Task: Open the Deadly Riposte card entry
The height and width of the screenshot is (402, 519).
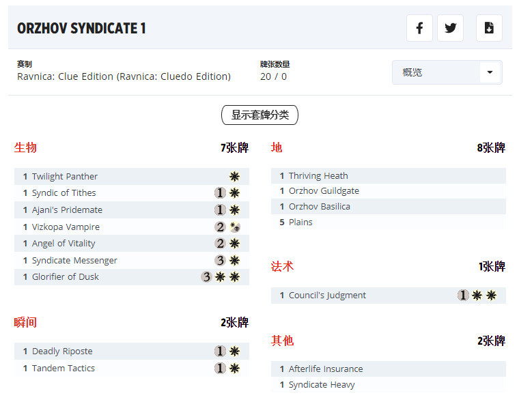Action: point(62,351)
